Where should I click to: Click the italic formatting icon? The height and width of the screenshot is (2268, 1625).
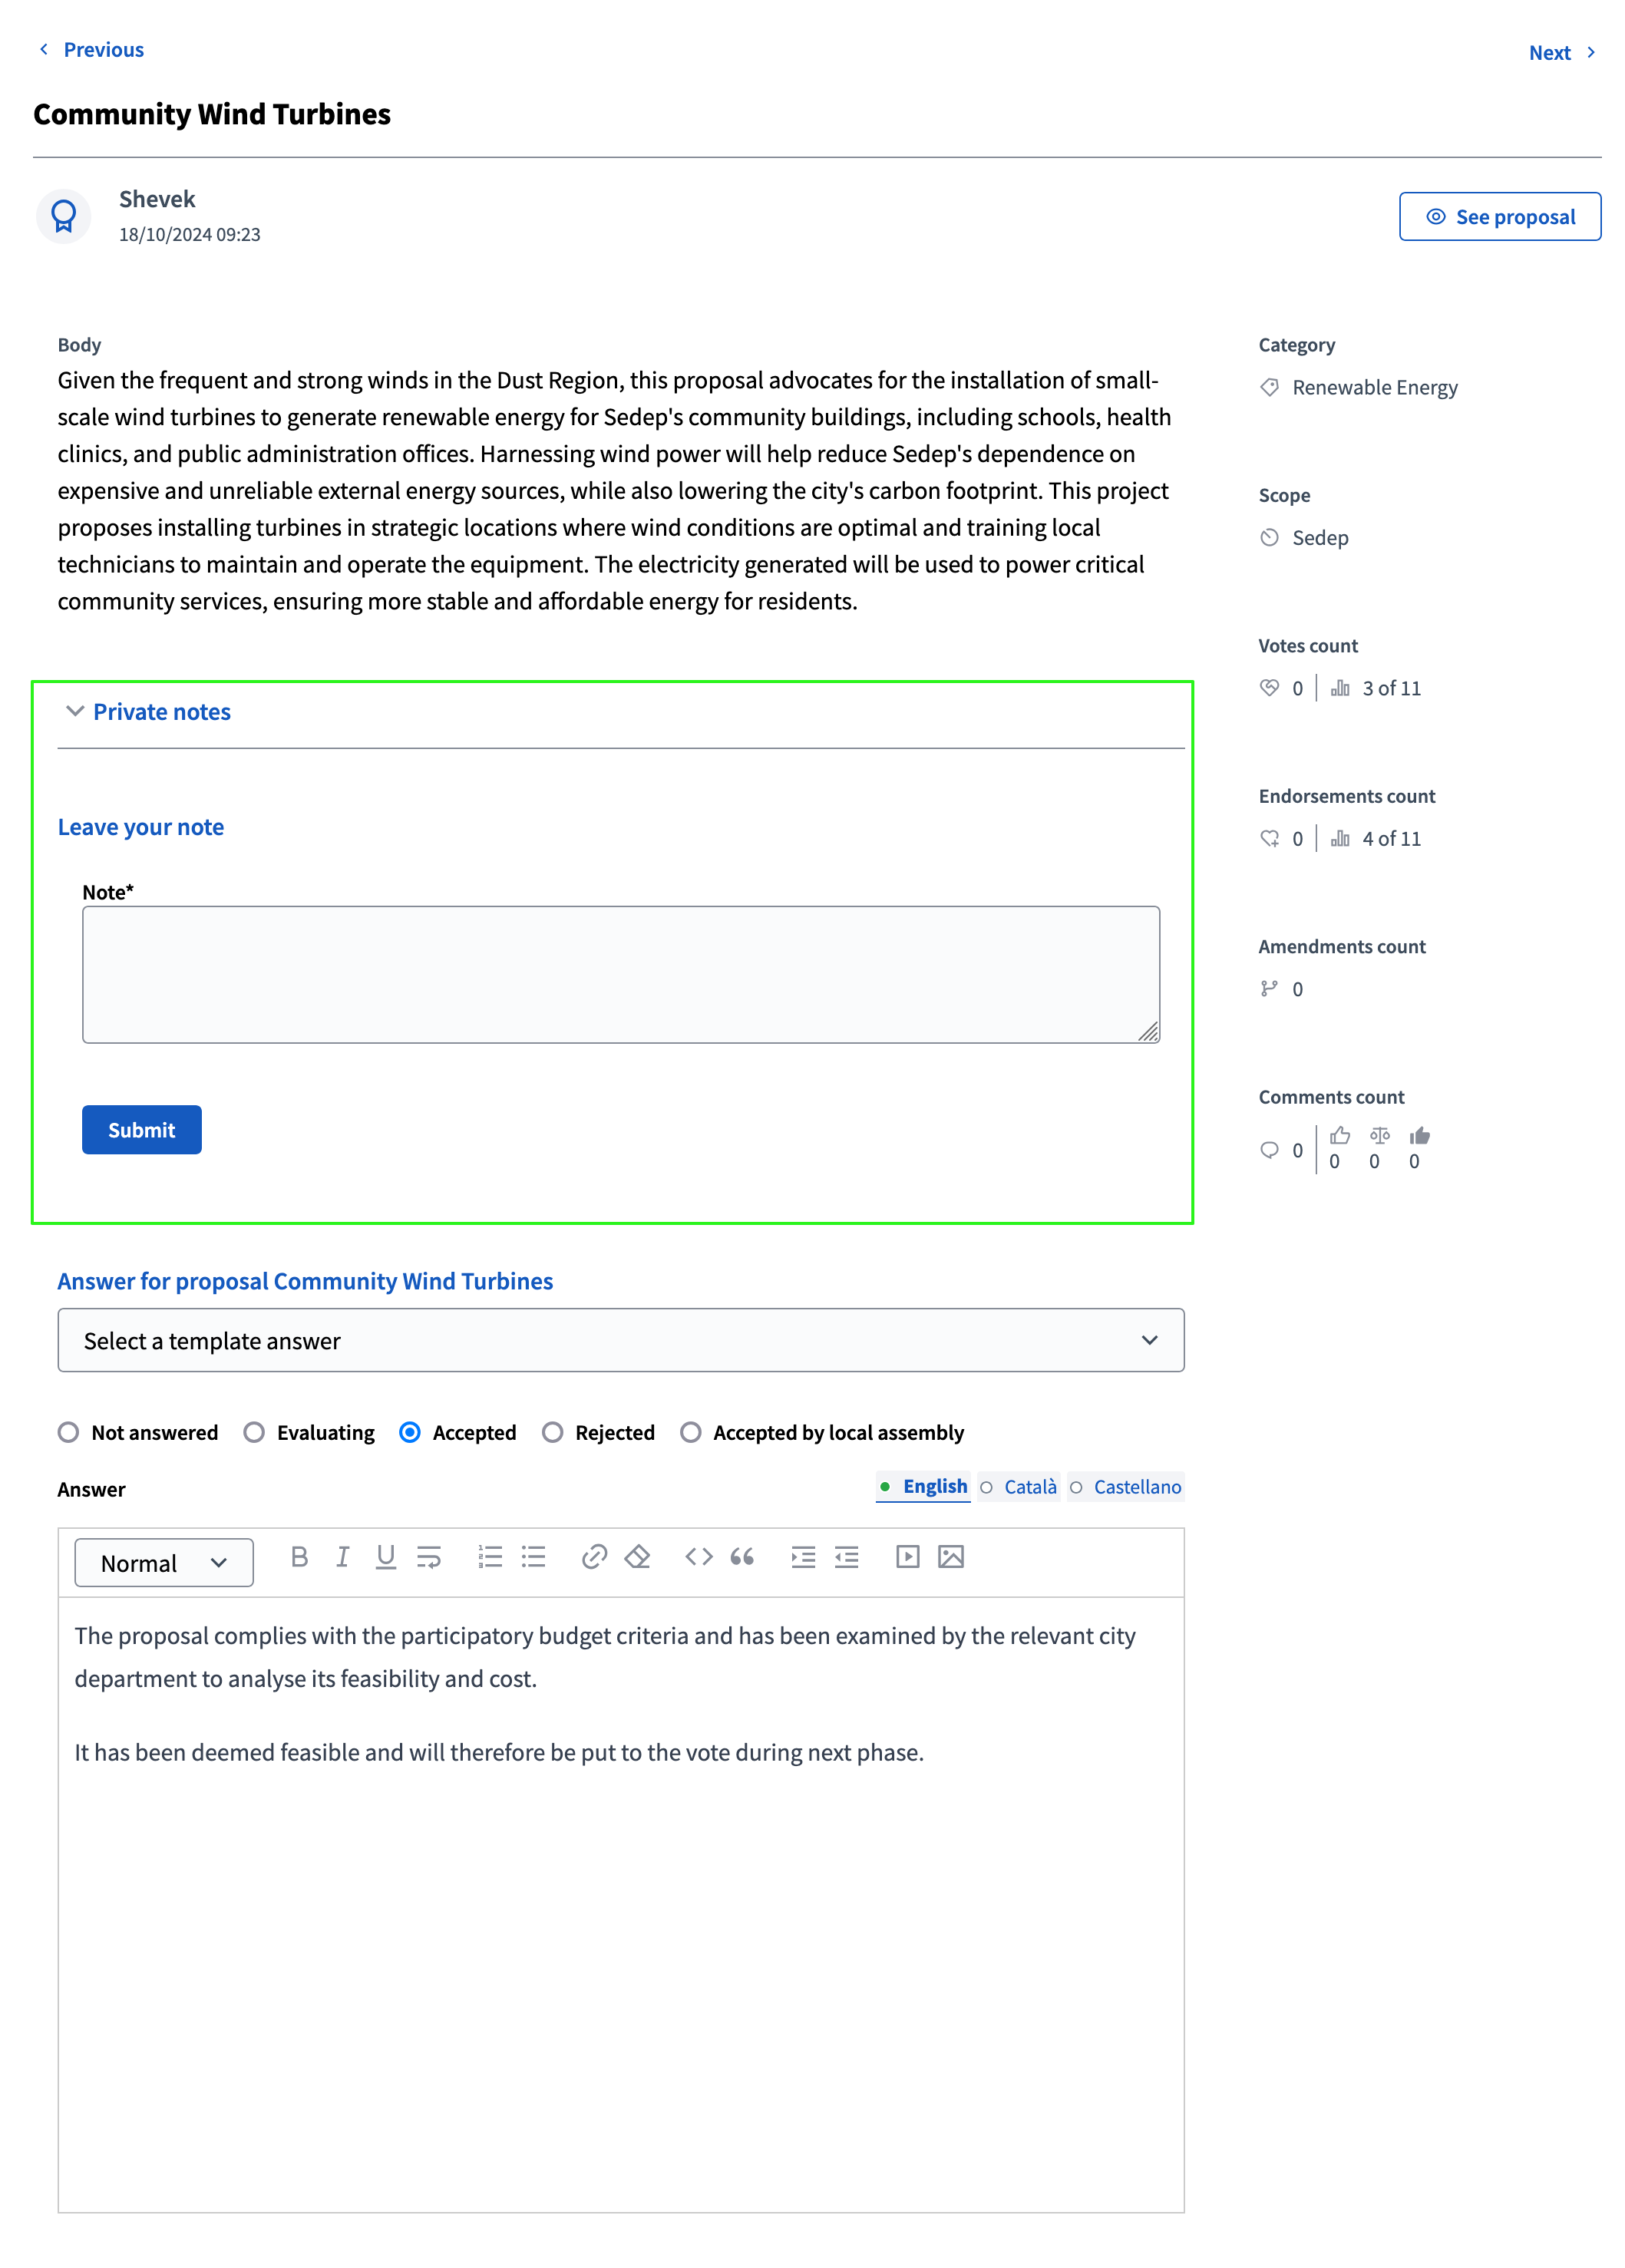[x=345, y=1558]
